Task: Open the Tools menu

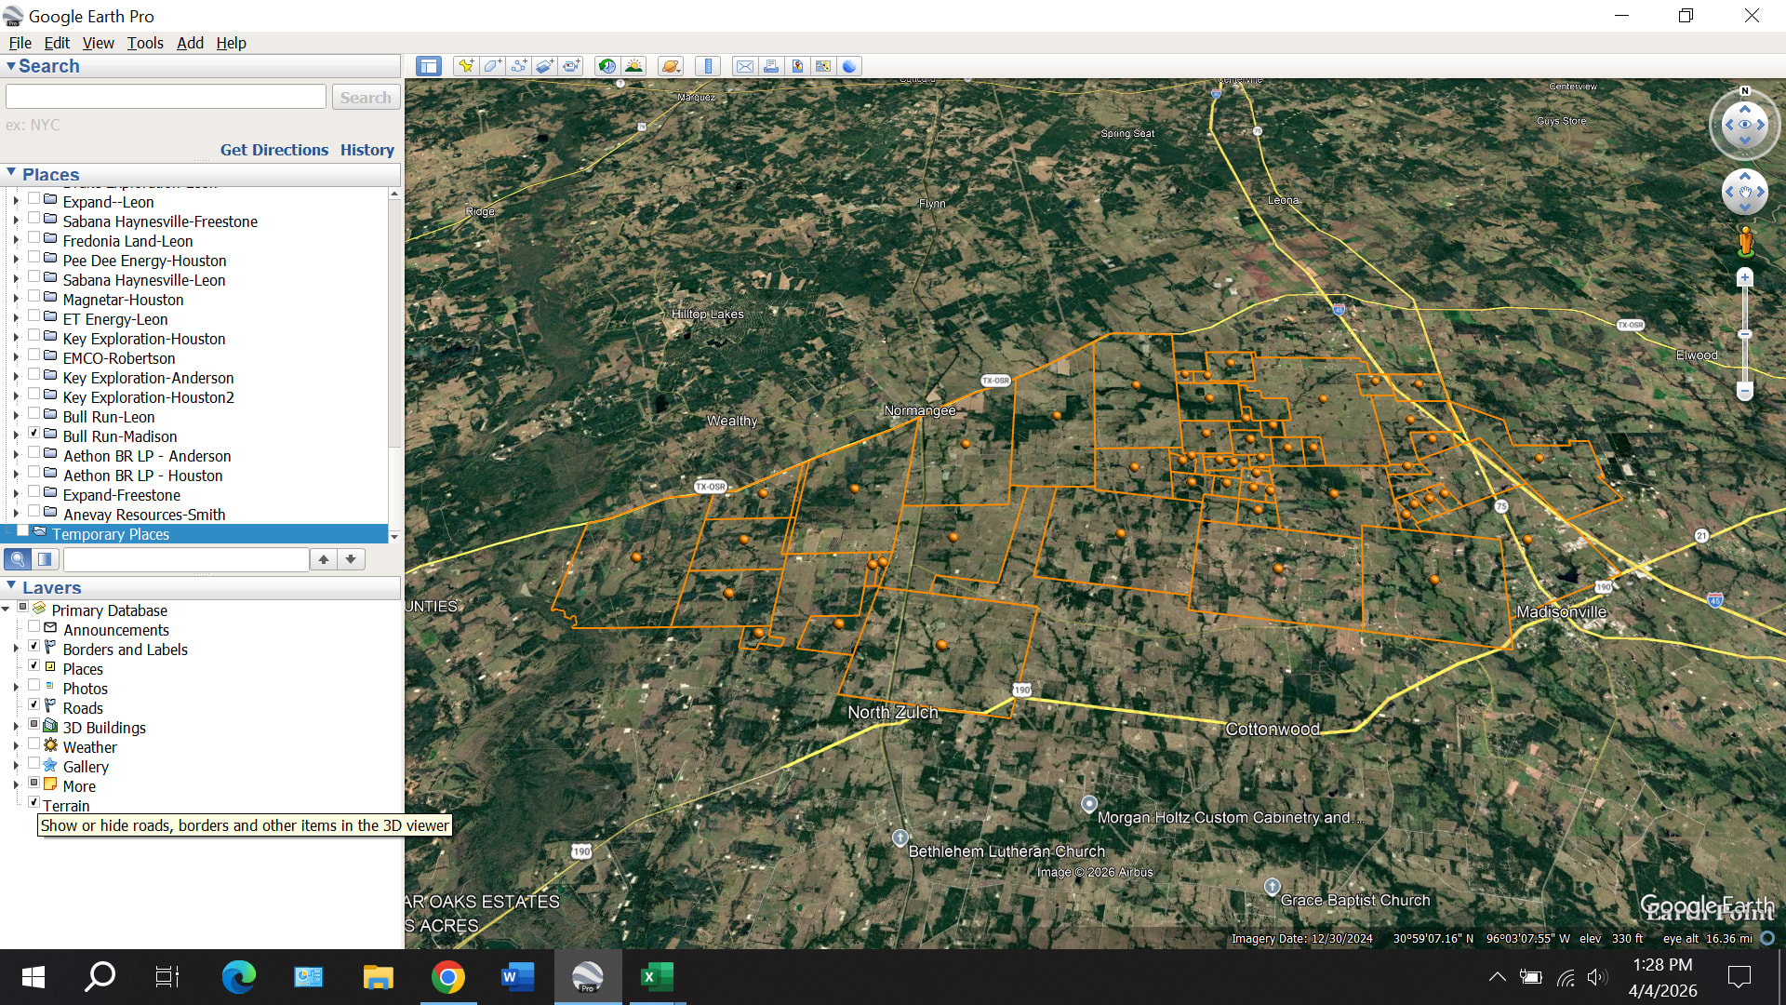Action: pos(144,43)
